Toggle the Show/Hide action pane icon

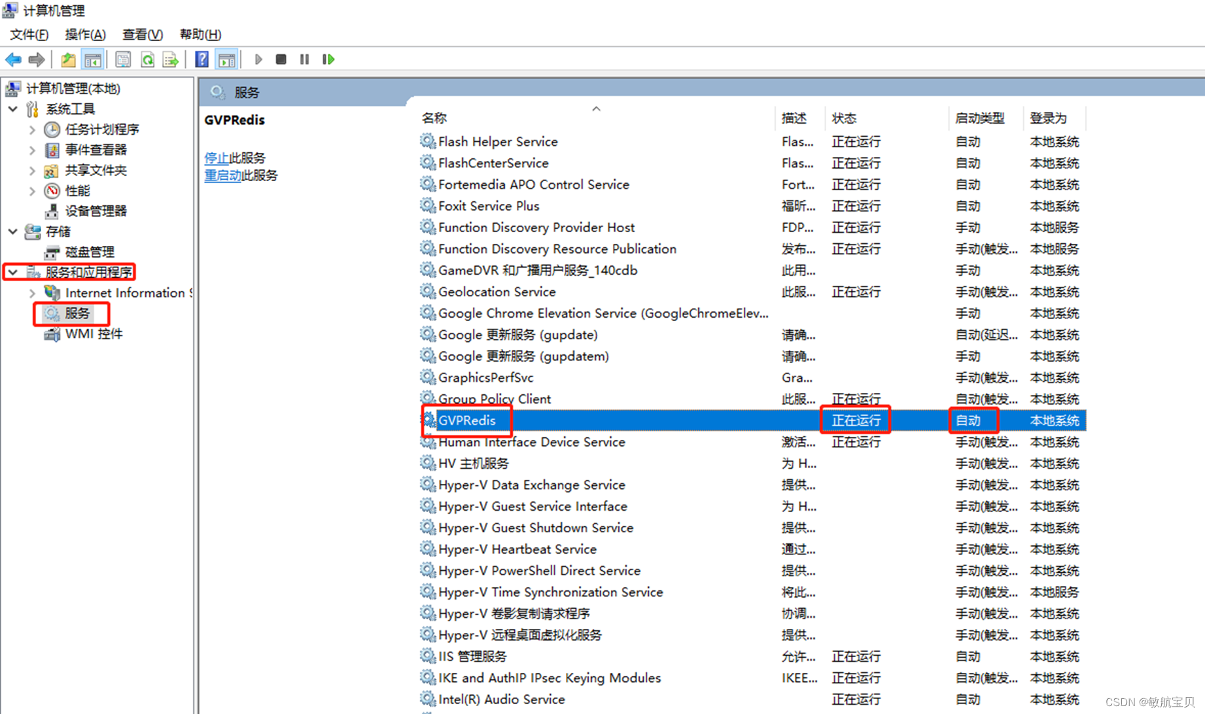click(x=226, y=59)
